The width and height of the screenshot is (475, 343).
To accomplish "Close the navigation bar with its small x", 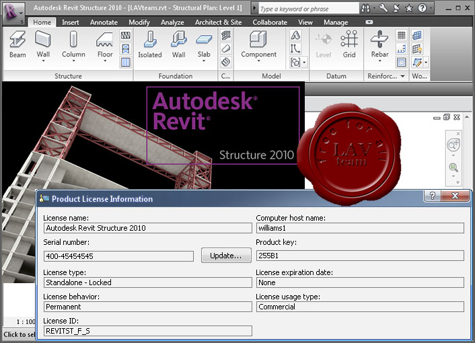I will (458, 134).
